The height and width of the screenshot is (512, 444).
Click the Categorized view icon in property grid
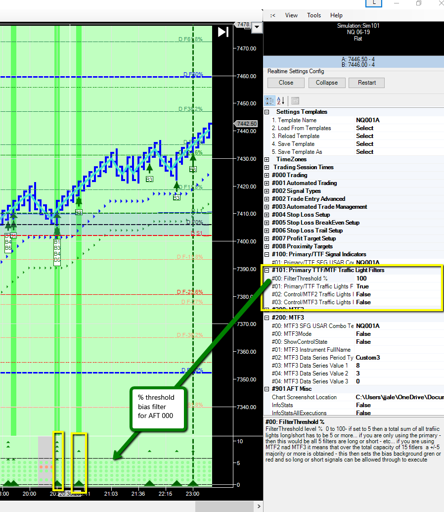pos(270,101)
